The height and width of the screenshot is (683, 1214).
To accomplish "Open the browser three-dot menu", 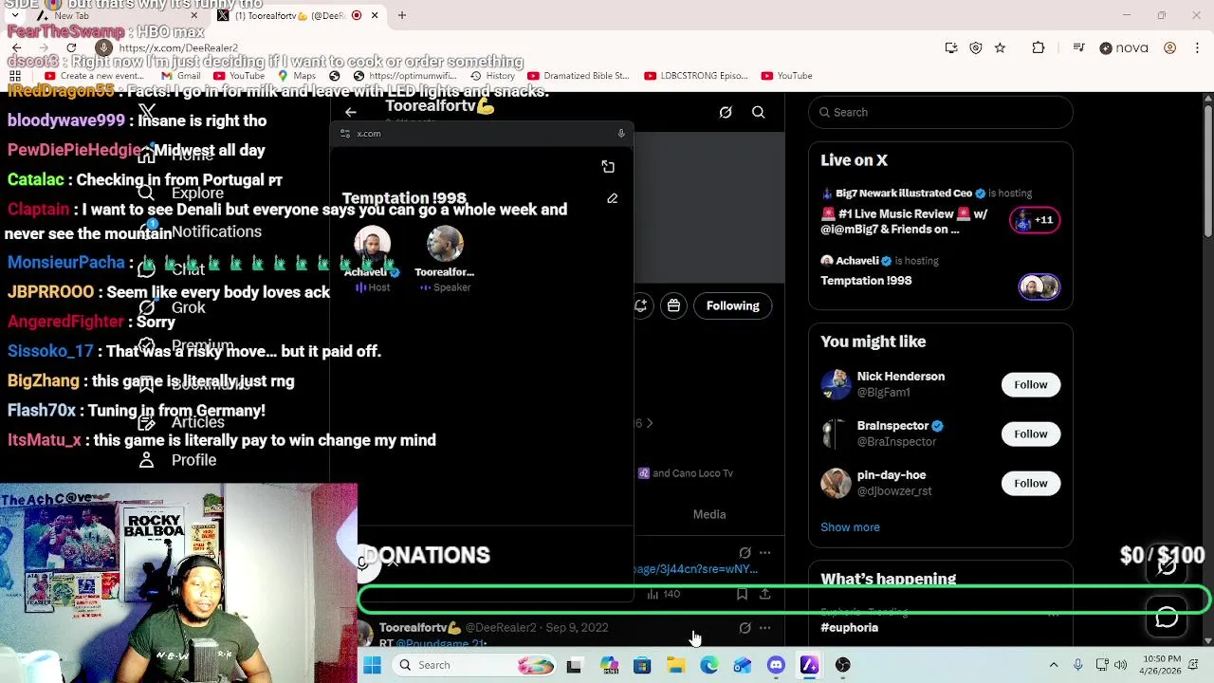I will (x=1197, y=47).
